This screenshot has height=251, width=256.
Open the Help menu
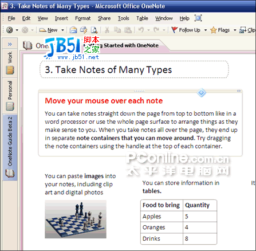click(x=184, y=18)
